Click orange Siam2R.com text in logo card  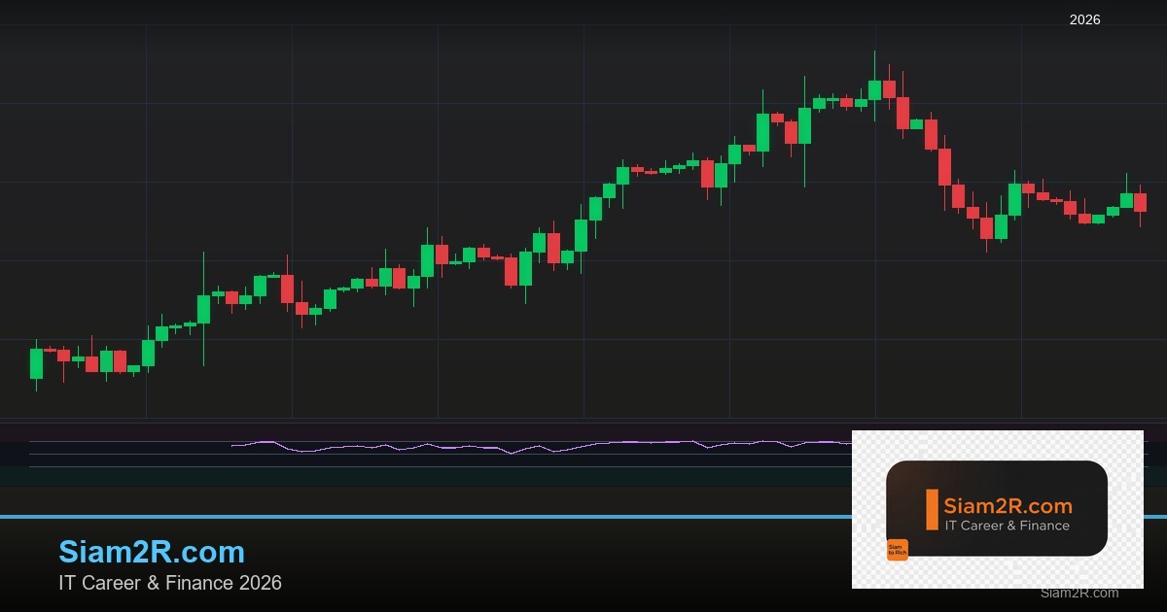[x=1008, y=506]
